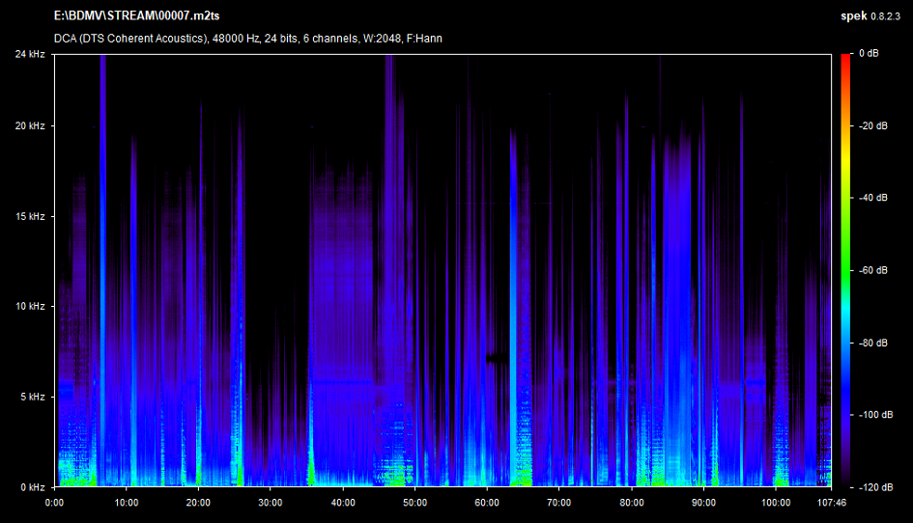Click the bright spectrogram column near 64 minutes
Screen dimensions: 913x523
point(513,309)
